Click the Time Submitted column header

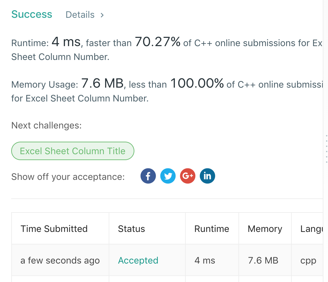click(54, 229)
